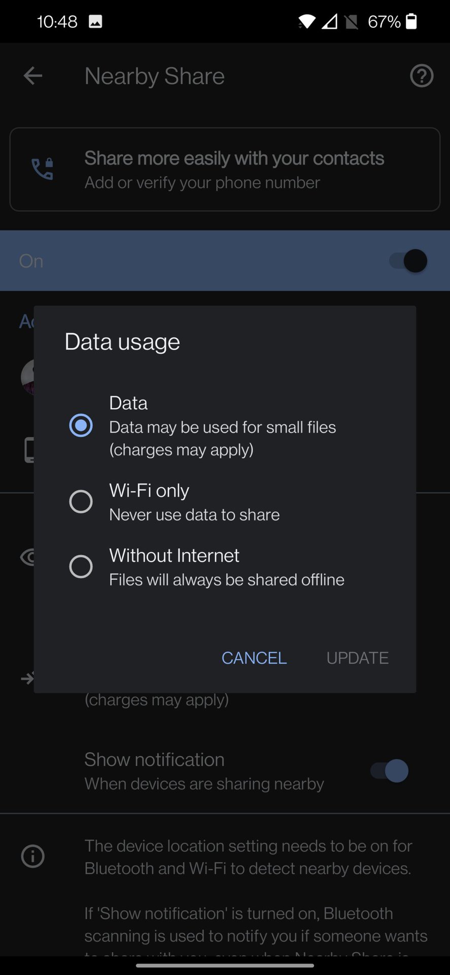
Task: Tap the image notification icon
Action: click(x=95, y=21)
